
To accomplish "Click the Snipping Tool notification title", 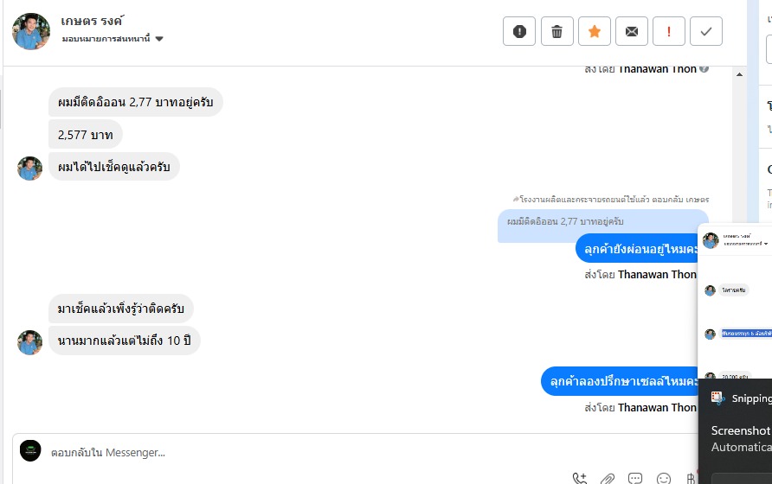I will pos(751,398).
